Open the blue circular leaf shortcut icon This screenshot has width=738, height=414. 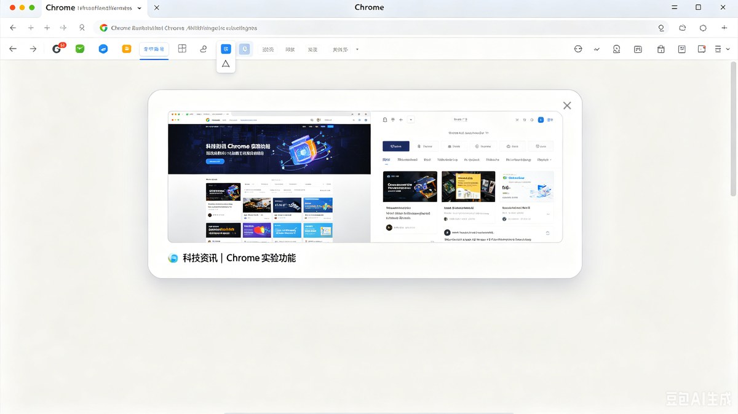point(103,49)
